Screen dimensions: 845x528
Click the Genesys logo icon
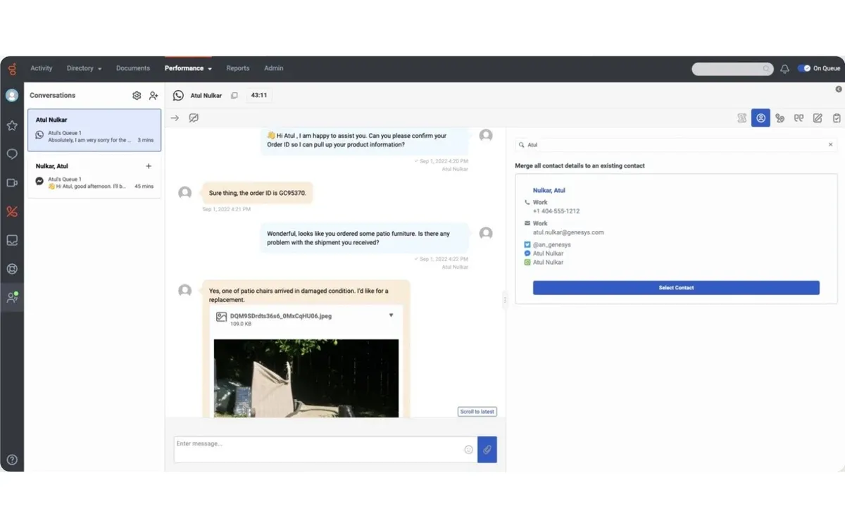click(12, 68)
